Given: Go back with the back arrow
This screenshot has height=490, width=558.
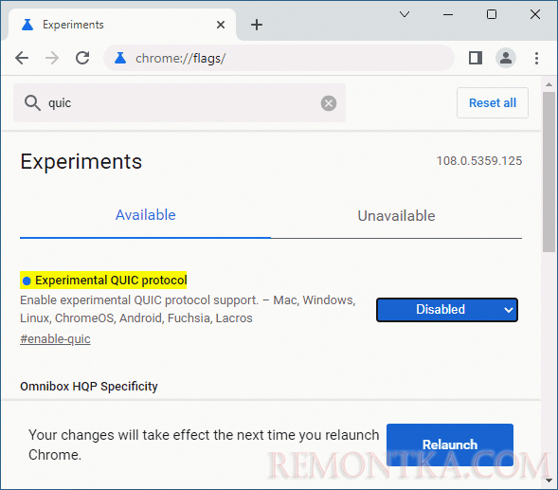Looking at the screenshot, I should point(22,58).
